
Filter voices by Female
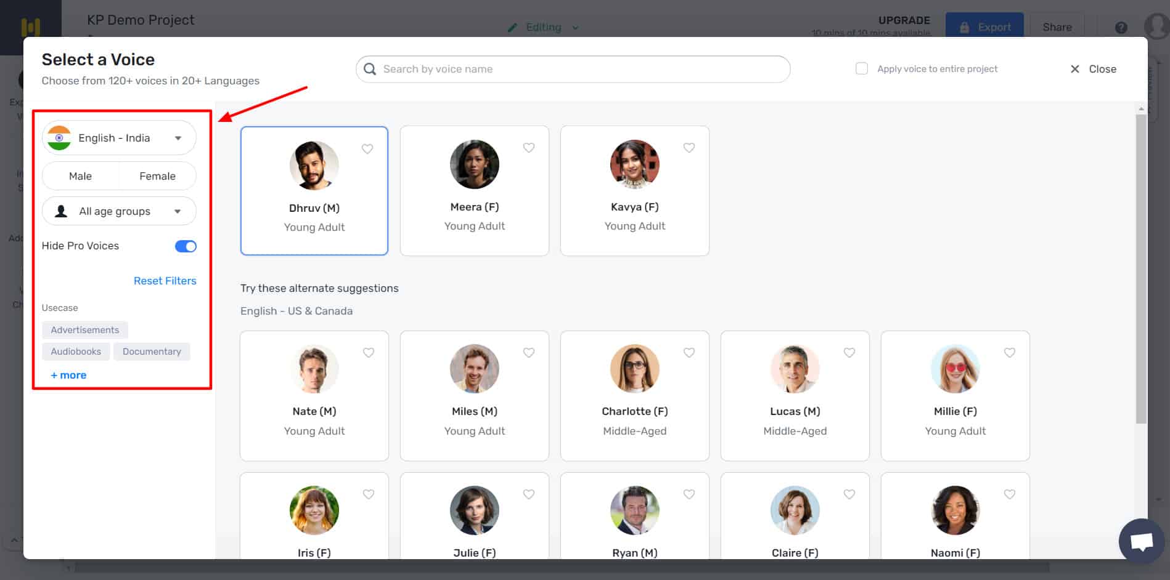pos(157,176)
